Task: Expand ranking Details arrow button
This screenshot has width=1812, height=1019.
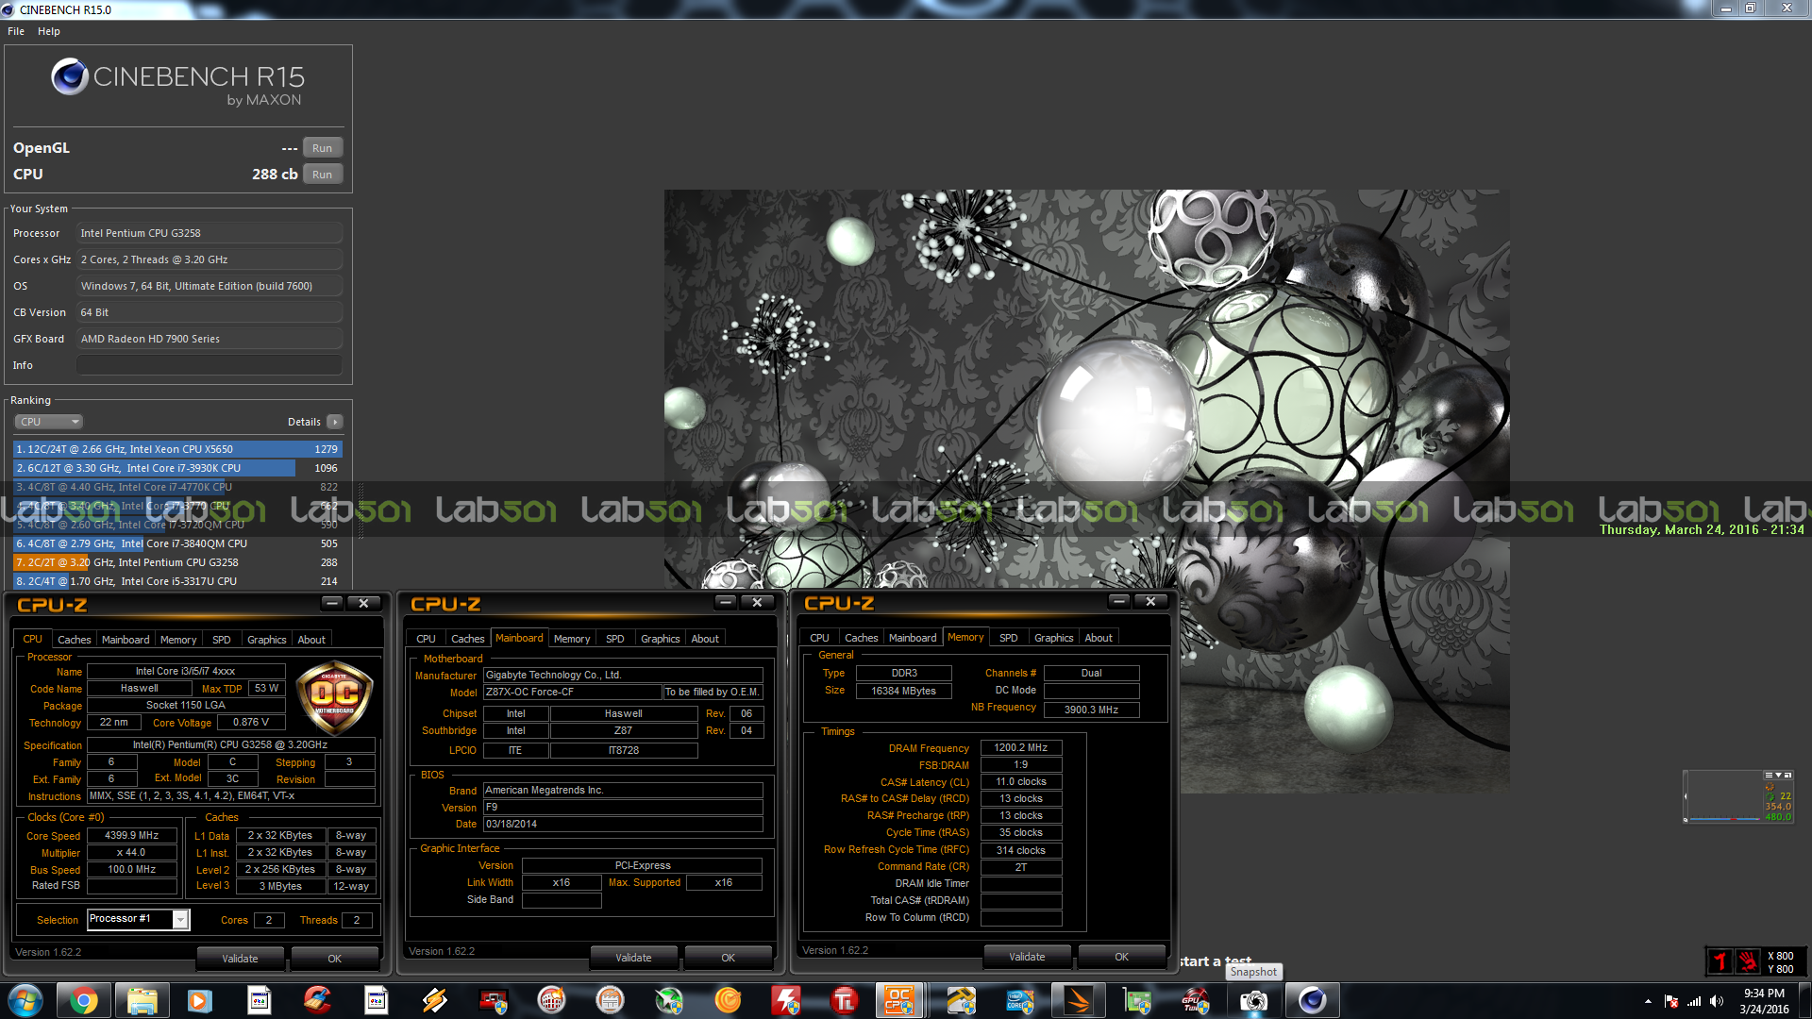Action: coord(335,422)
